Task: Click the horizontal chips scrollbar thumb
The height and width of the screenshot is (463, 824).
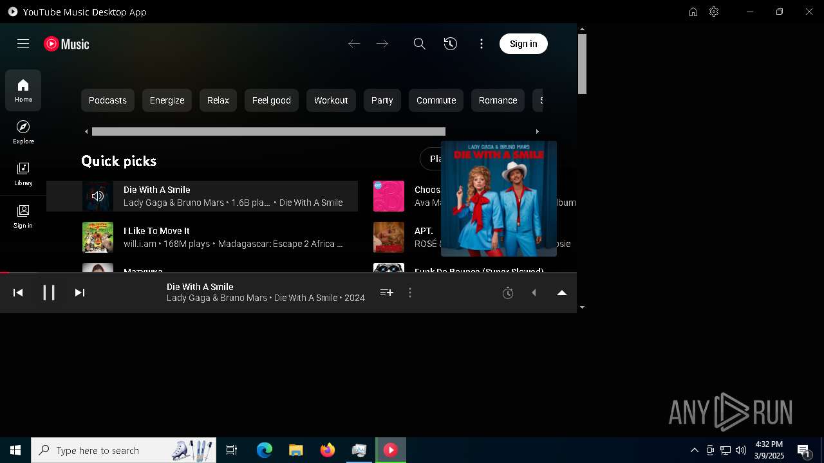Action: pyautogui.click(x=268, y=132)
